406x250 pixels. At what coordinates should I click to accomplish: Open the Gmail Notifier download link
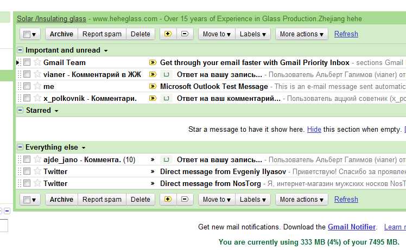tap(351, 227)
